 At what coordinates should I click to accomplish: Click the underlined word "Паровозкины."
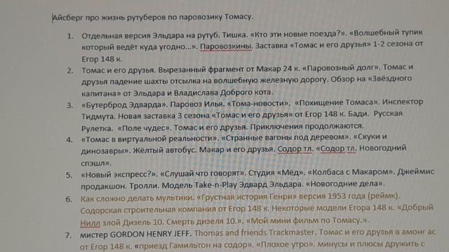click(x=226, y=46)
